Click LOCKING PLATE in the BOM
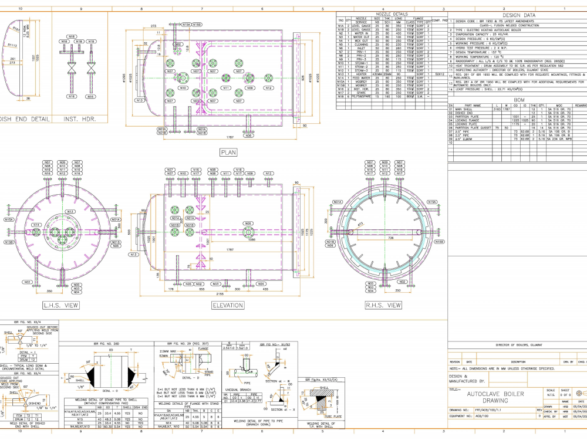The image size is (587, 440). 465,124
